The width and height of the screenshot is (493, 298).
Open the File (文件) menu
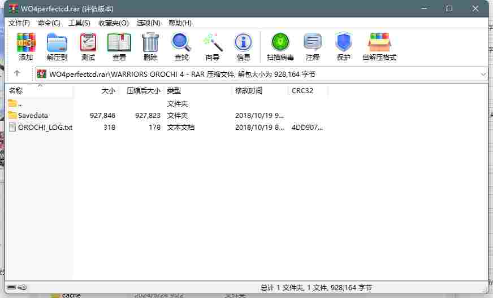pyautogui.click(x=19, y=23)
